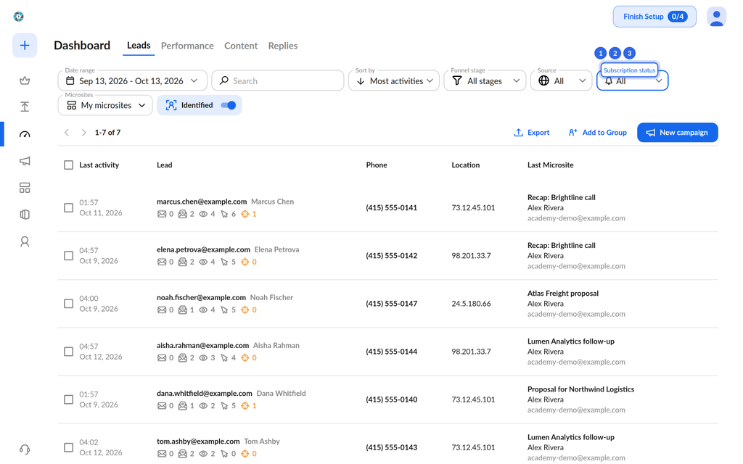Click the 1-7 of 7 pagination text
This screenshot has width=743, height=464.
(x=107, y=133)
